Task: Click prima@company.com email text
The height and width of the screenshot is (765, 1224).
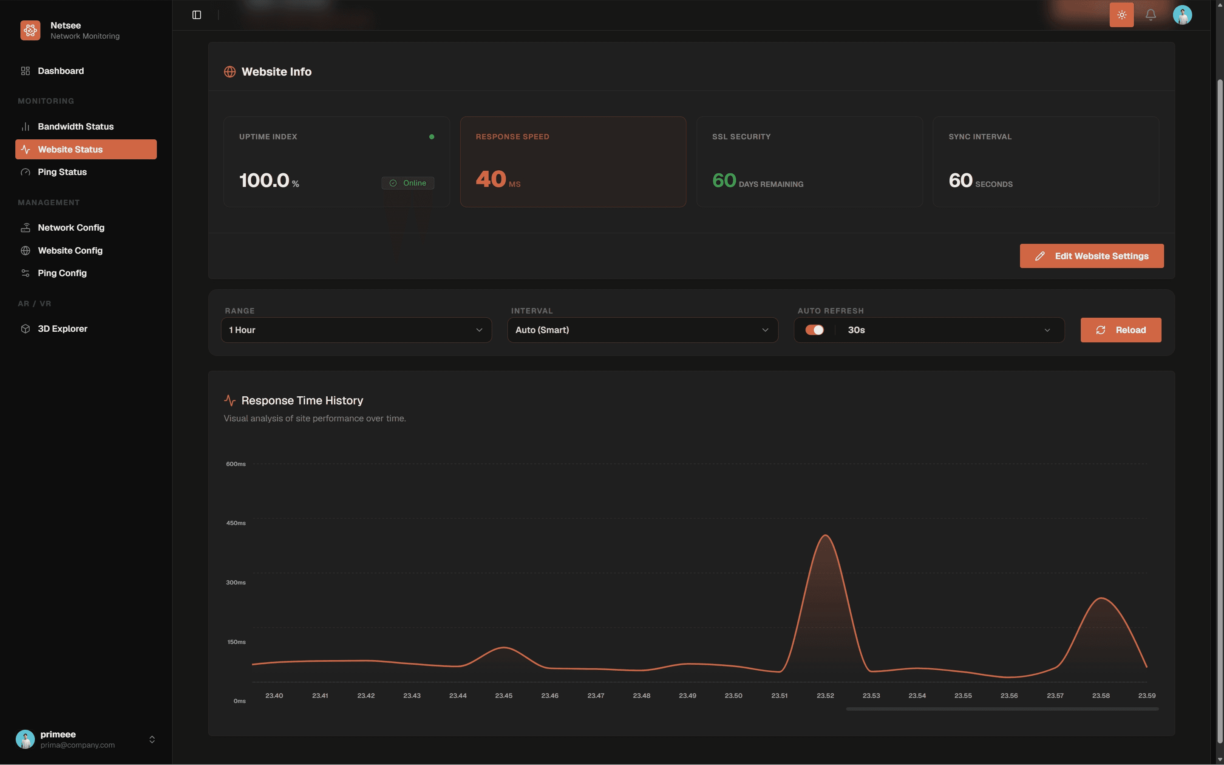Action: coord(77,745)
